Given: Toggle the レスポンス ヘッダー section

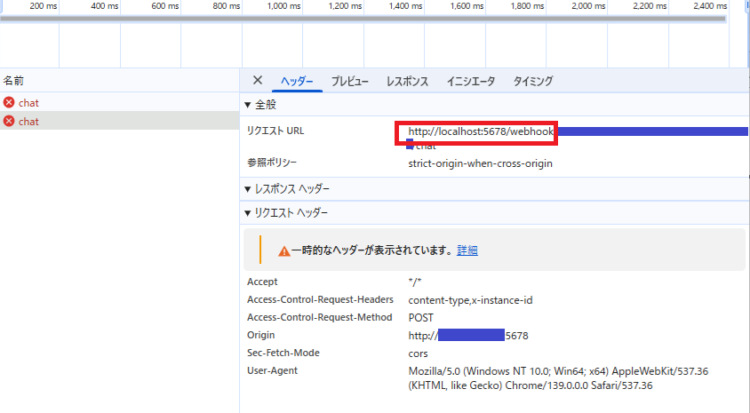Looking at the screenshot, I should click(x=286, y=189).
